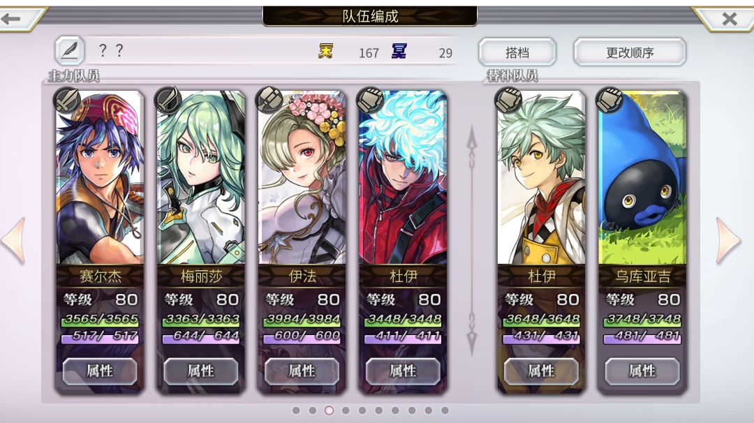Image resolution: width=754 pixels, height=423 pixels.
Task: Open the 搭档 partner button
Action: [x=517, y=52]
